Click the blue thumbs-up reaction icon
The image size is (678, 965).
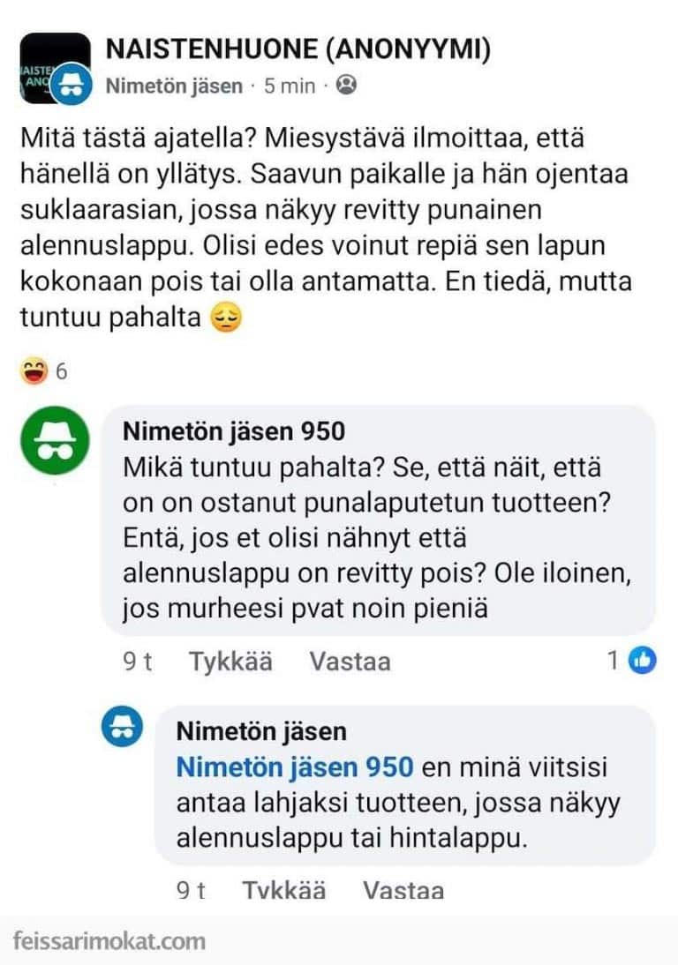click(x=643, y=660)
